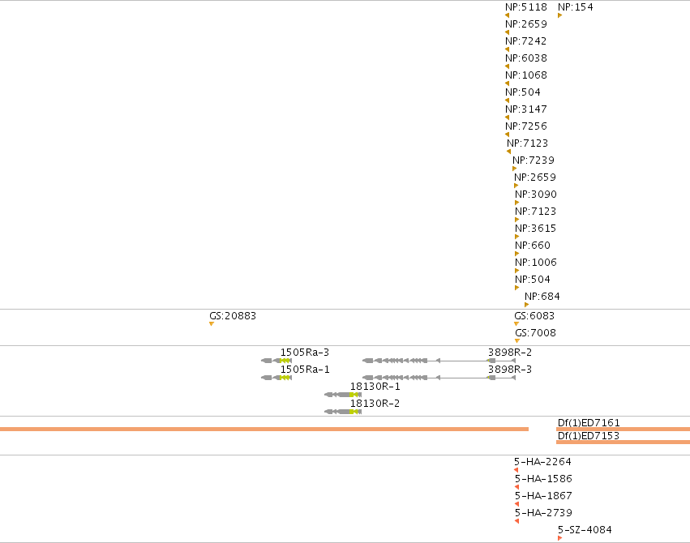This screenshot has height=543, width=690.
Task: Click the NP:3090 label
Action: [536, 195]
